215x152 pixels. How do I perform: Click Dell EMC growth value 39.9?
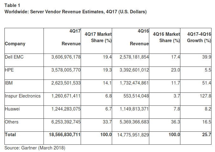coord(207,57)
